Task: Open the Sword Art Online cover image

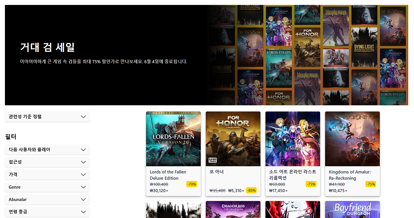Action: click(x=293, y=139)
